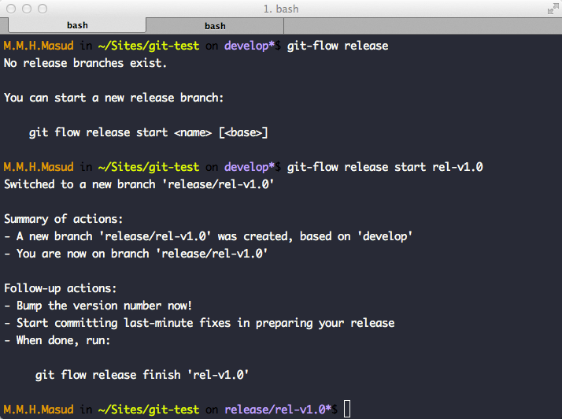Viewport: 562px width, 419px height.
Task: Switch to the second bash tab
Action: (x=215, y=26)
